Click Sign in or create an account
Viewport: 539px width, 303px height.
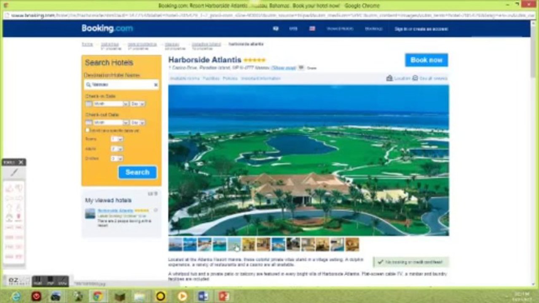[421, 29]
